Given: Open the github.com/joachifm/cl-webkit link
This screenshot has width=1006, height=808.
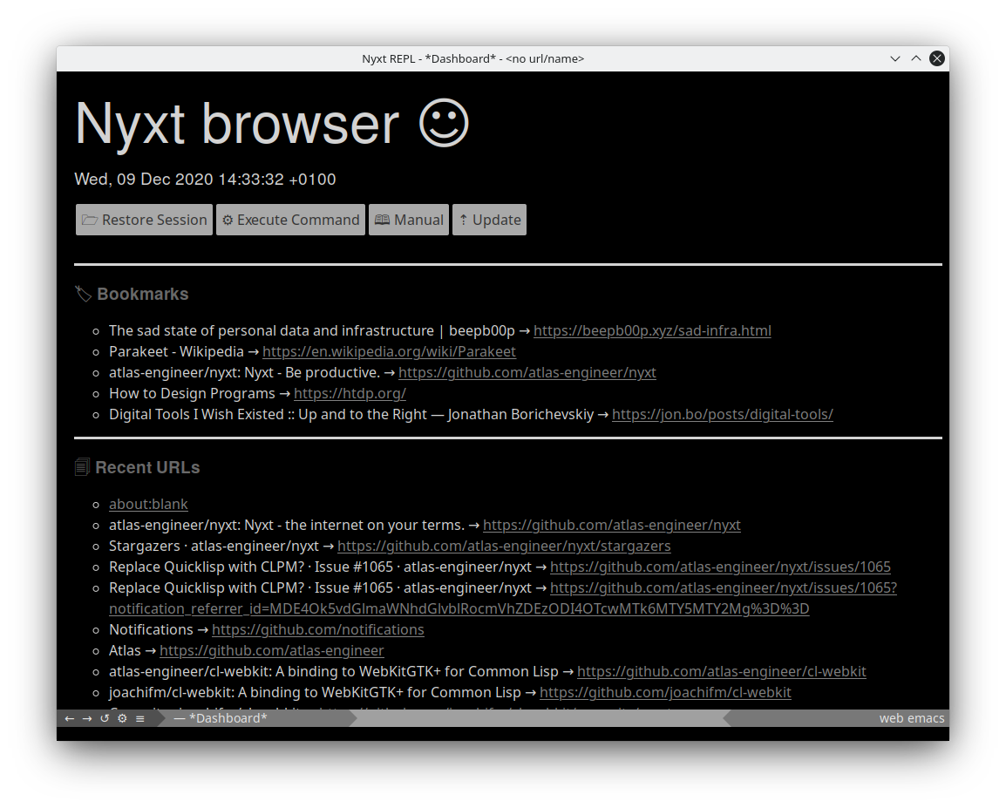Looking at the screenshot, I should pyautogui.click(x=664, y=693).
